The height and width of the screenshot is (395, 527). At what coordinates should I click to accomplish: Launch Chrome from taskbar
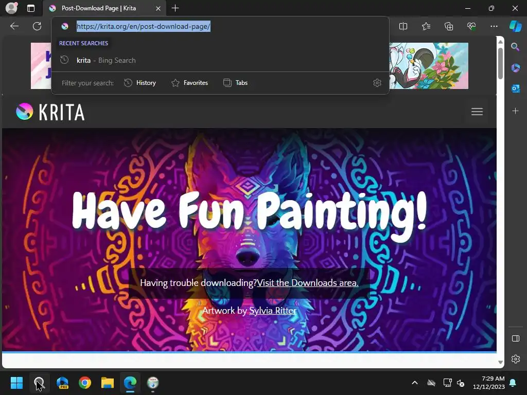(85, 383)
